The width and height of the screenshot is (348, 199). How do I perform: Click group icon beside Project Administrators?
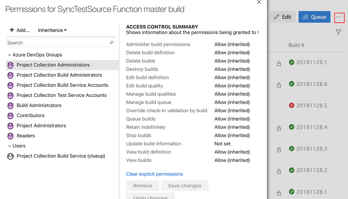click(11, 126)
